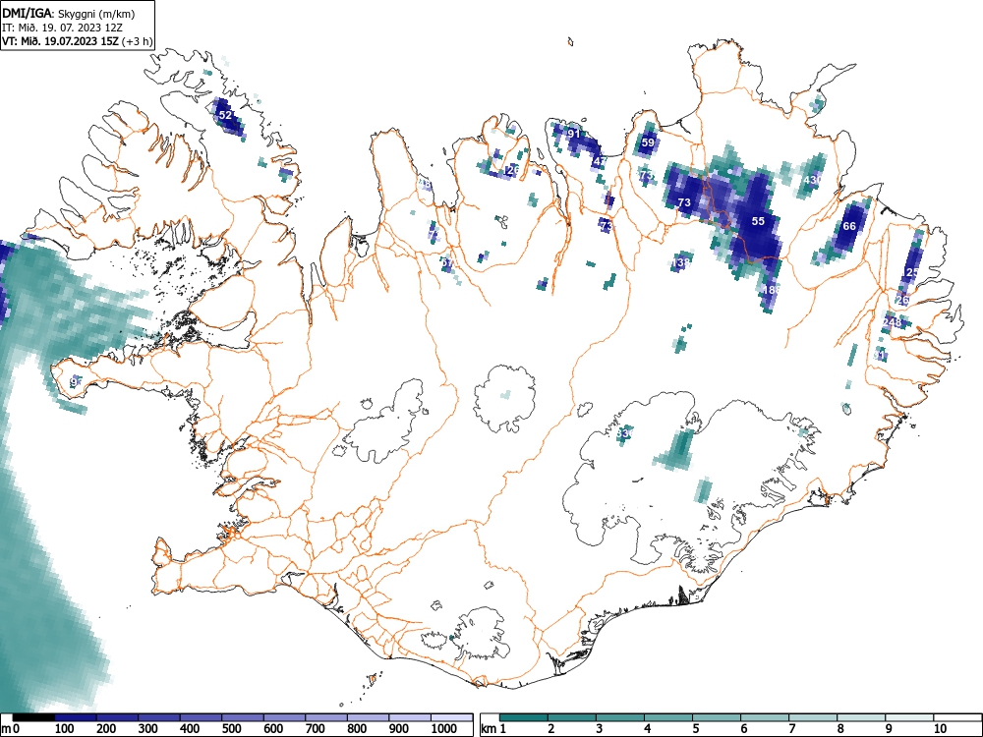This screenshot has width=983, height=737.
Task: Click the '52' visibility value in the Westfjords
Action: point(225,115)
